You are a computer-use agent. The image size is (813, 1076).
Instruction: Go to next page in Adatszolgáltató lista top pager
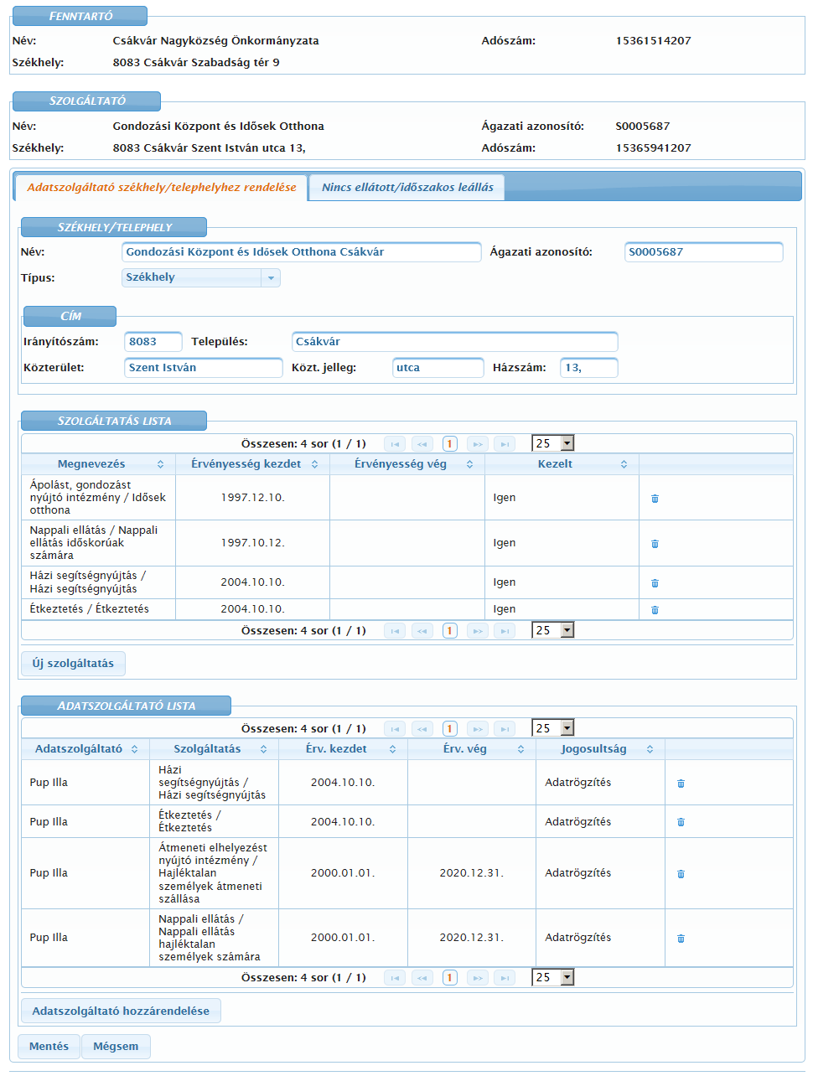click(x=477, y=729)
